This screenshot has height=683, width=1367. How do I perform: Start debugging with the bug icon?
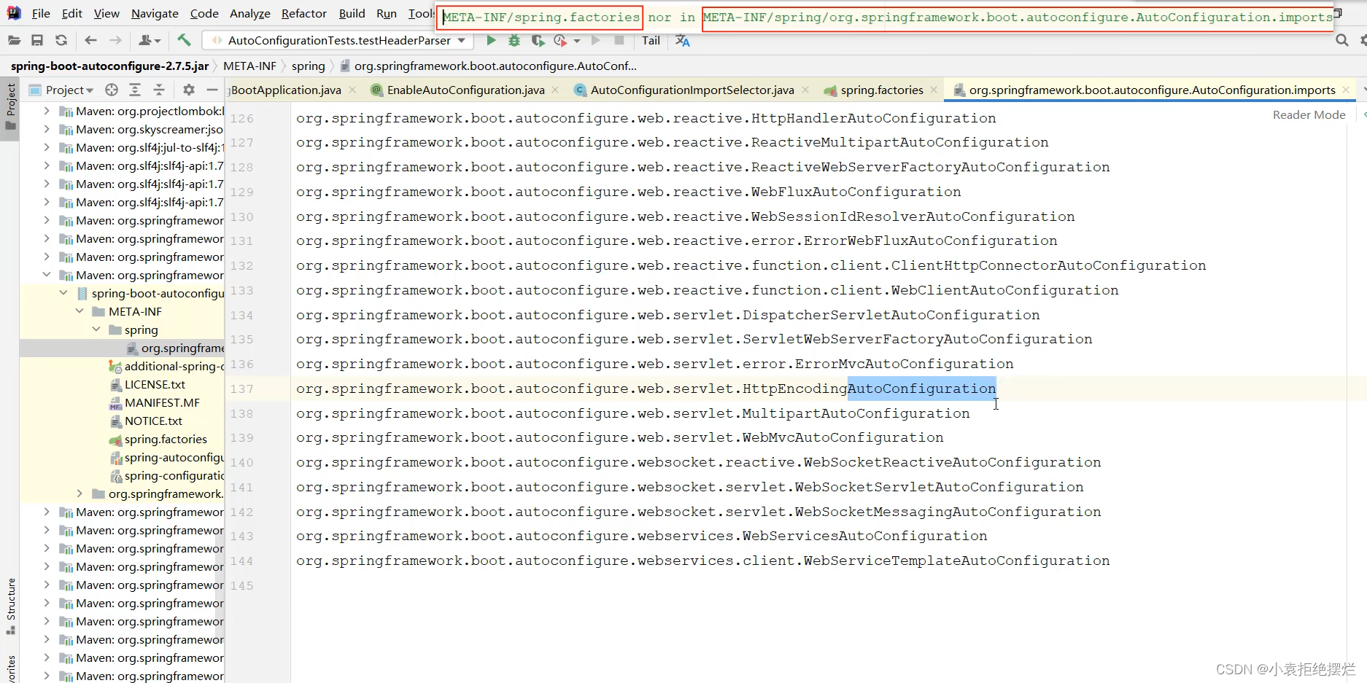[x=514, y=41]
